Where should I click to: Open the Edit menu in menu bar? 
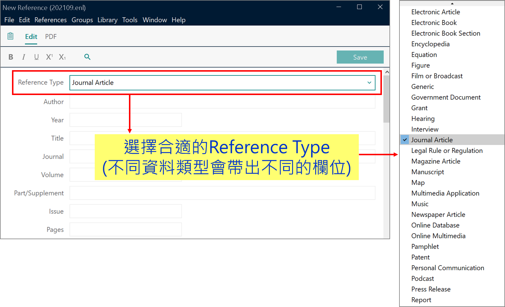pyautogui.click(x=24, y=20)
